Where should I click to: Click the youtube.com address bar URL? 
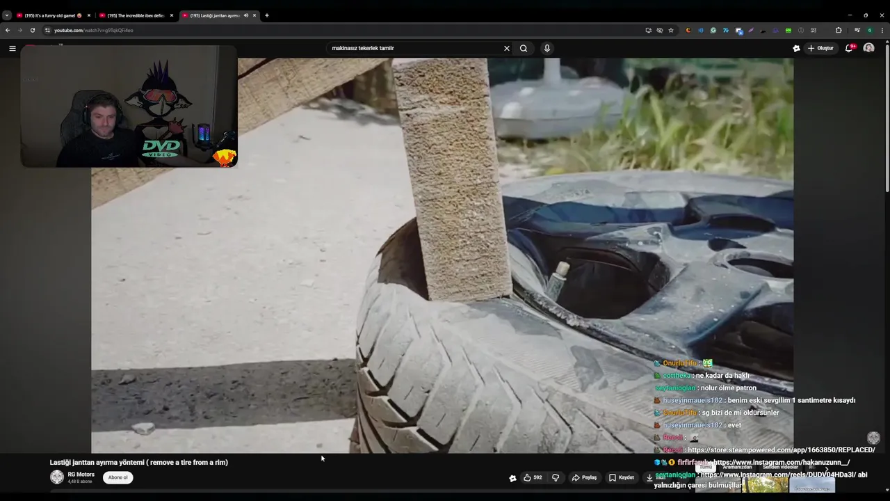94,30
